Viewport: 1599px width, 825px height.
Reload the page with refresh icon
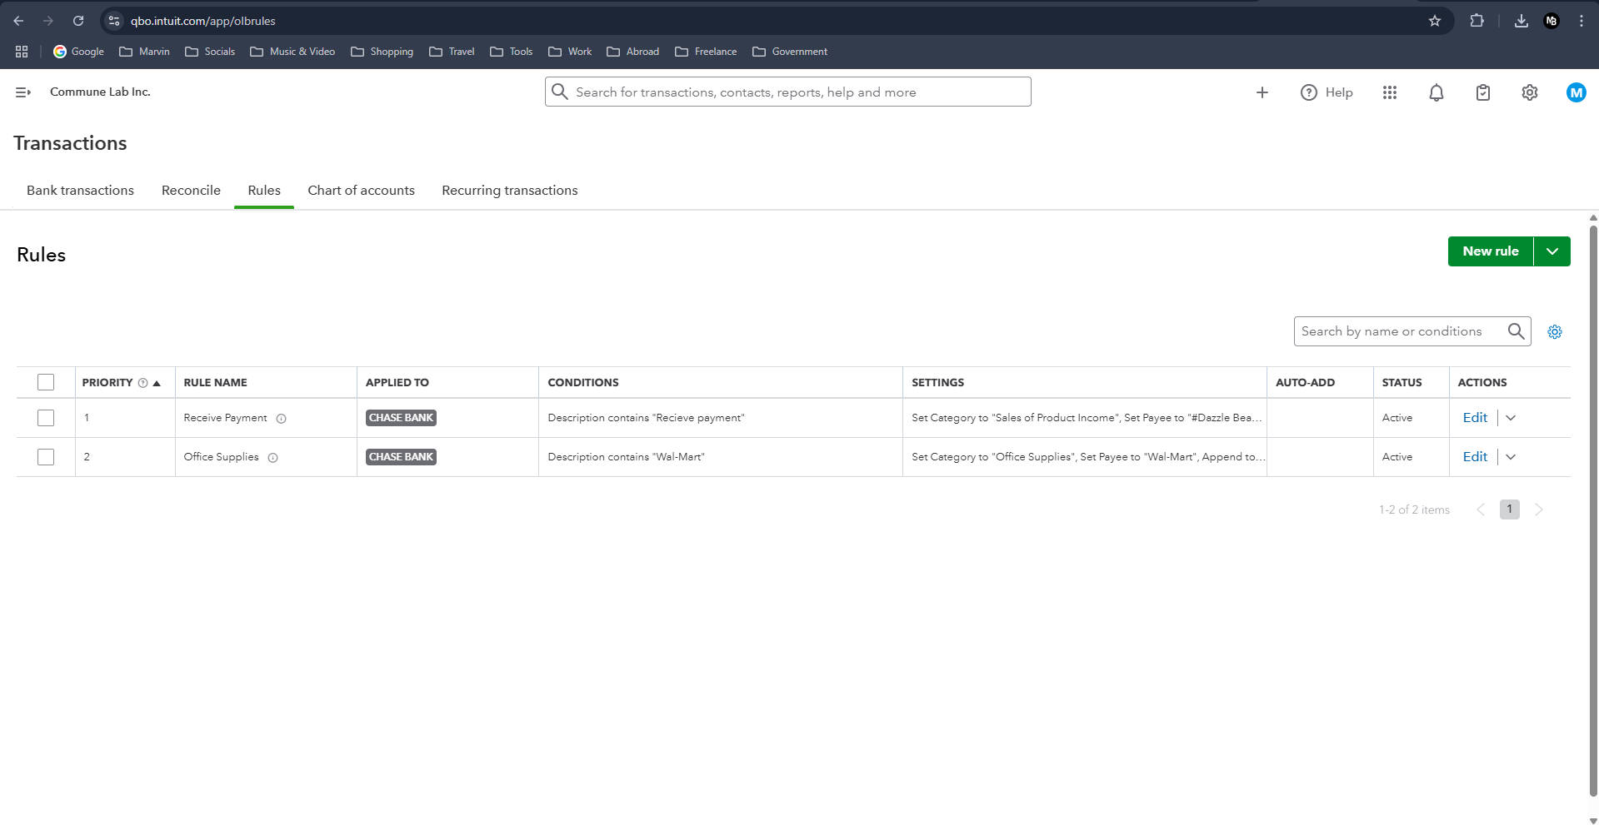tap(78, 21)
